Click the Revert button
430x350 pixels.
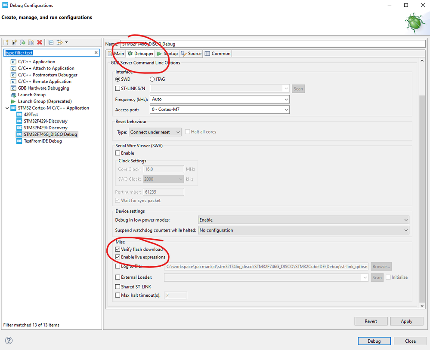[371, 321]
